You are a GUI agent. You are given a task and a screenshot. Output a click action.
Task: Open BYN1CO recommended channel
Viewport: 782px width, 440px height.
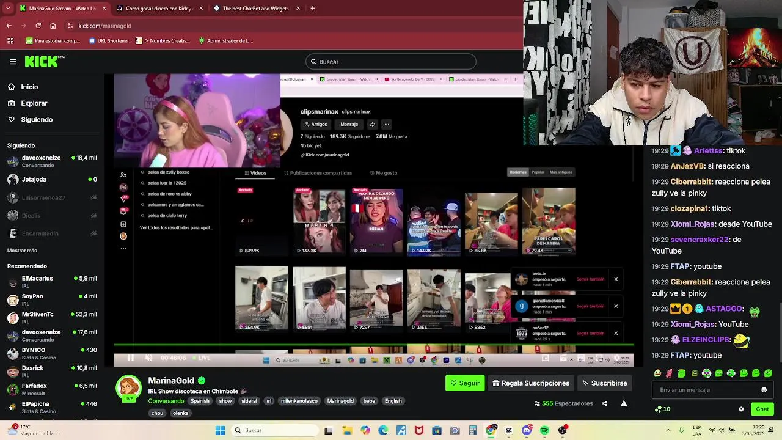[x=52, y=353]
